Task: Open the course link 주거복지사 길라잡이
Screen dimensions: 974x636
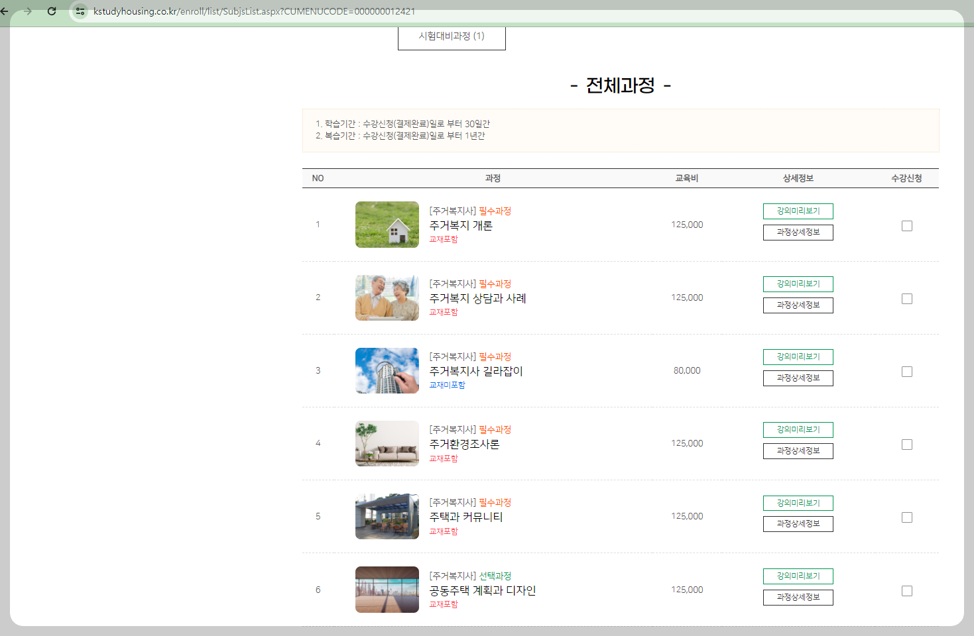Action: [x=475, y=371]
